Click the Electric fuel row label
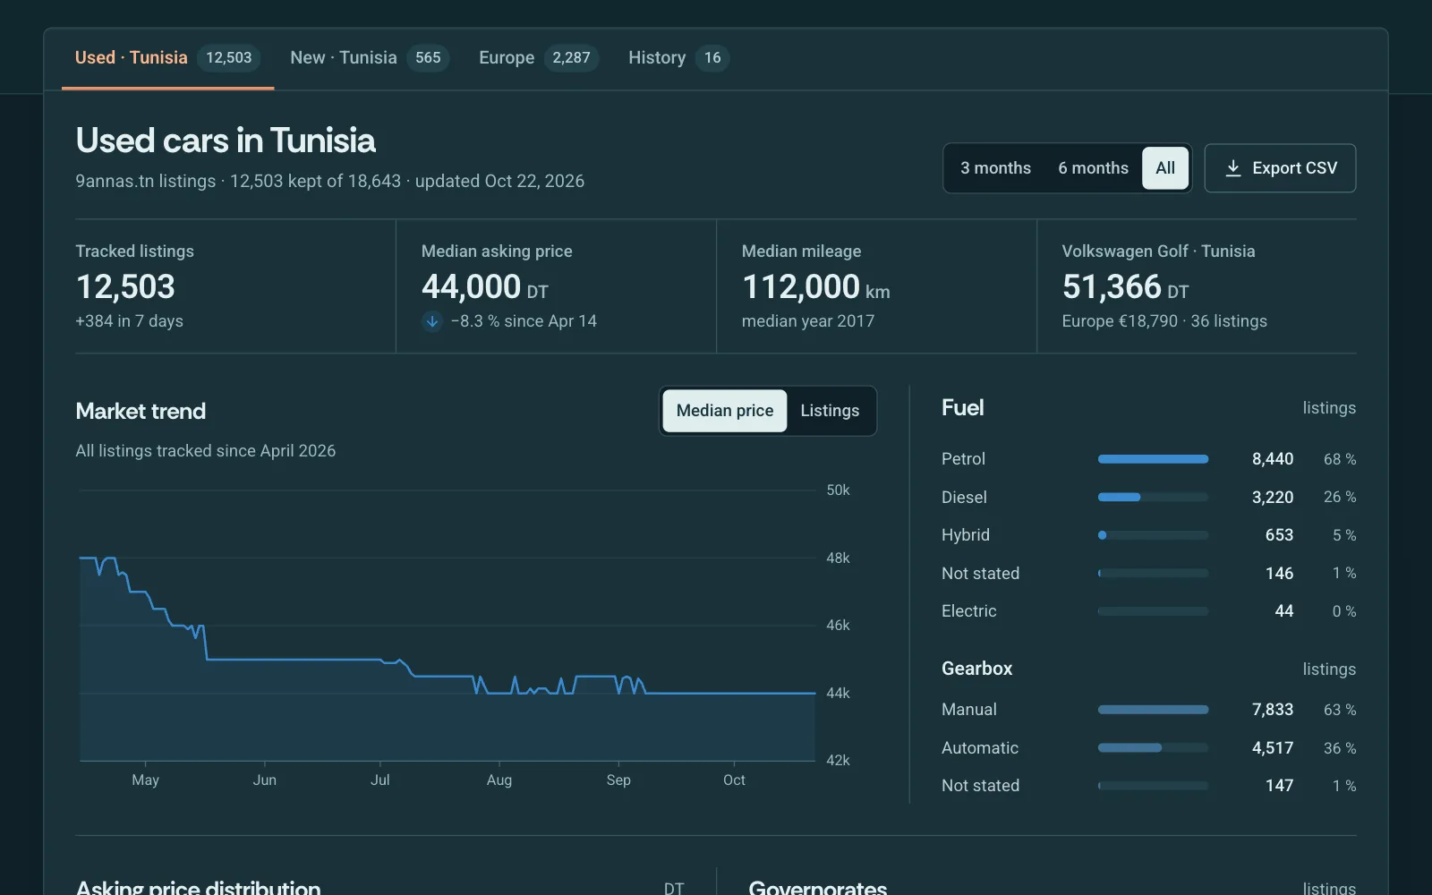The image size is (1432, 895). [968, 611]
